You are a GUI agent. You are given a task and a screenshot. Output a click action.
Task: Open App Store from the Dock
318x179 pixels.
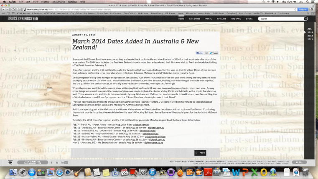coord(32,172)
